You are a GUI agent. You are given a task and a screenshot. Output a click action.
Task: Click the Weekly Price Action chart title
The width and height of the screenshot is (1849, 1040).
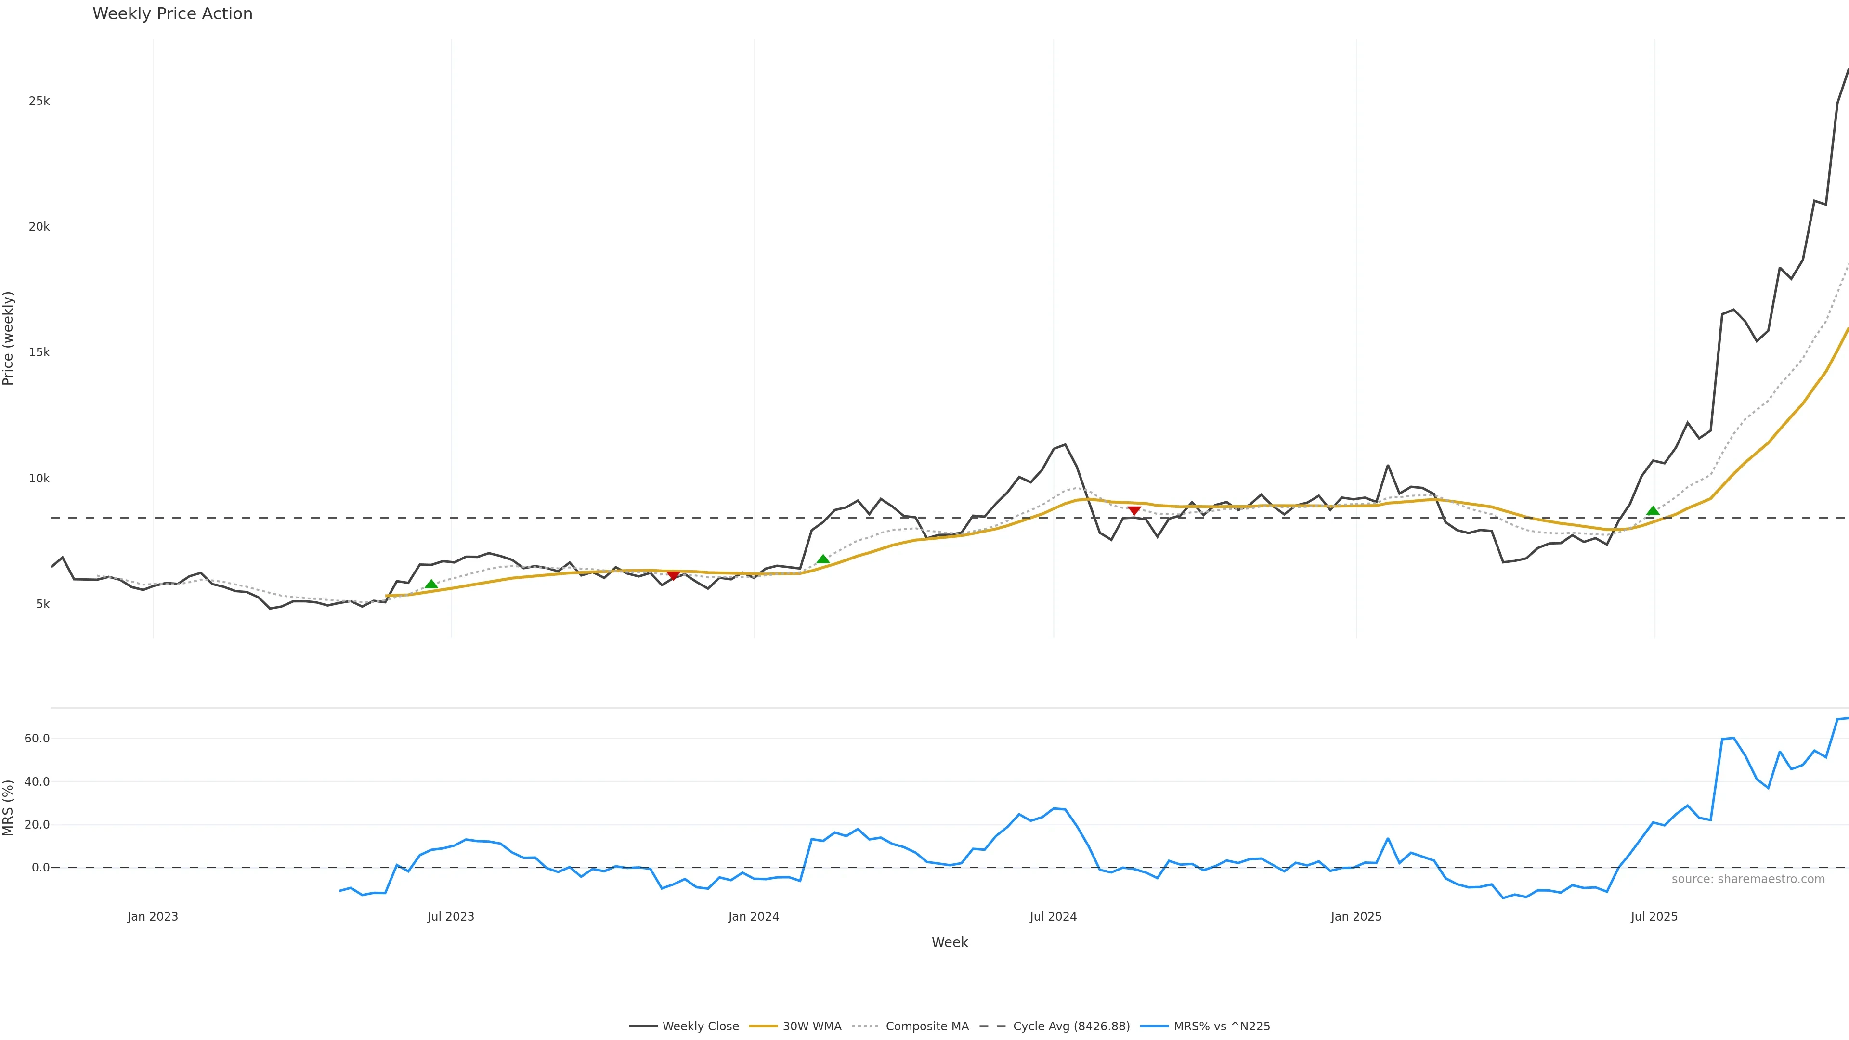tap(172, 13)
